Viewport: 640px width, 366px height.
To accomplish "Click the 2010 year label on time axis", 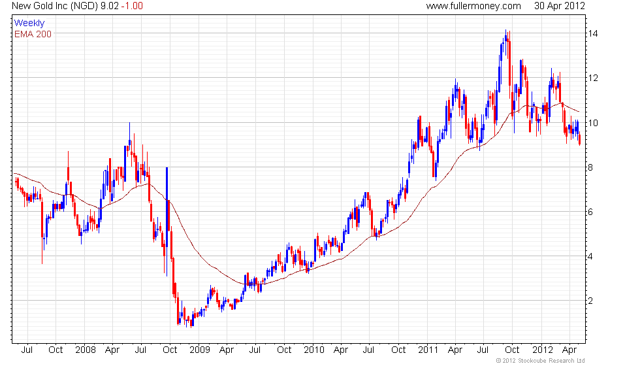I will coord(314,350).
